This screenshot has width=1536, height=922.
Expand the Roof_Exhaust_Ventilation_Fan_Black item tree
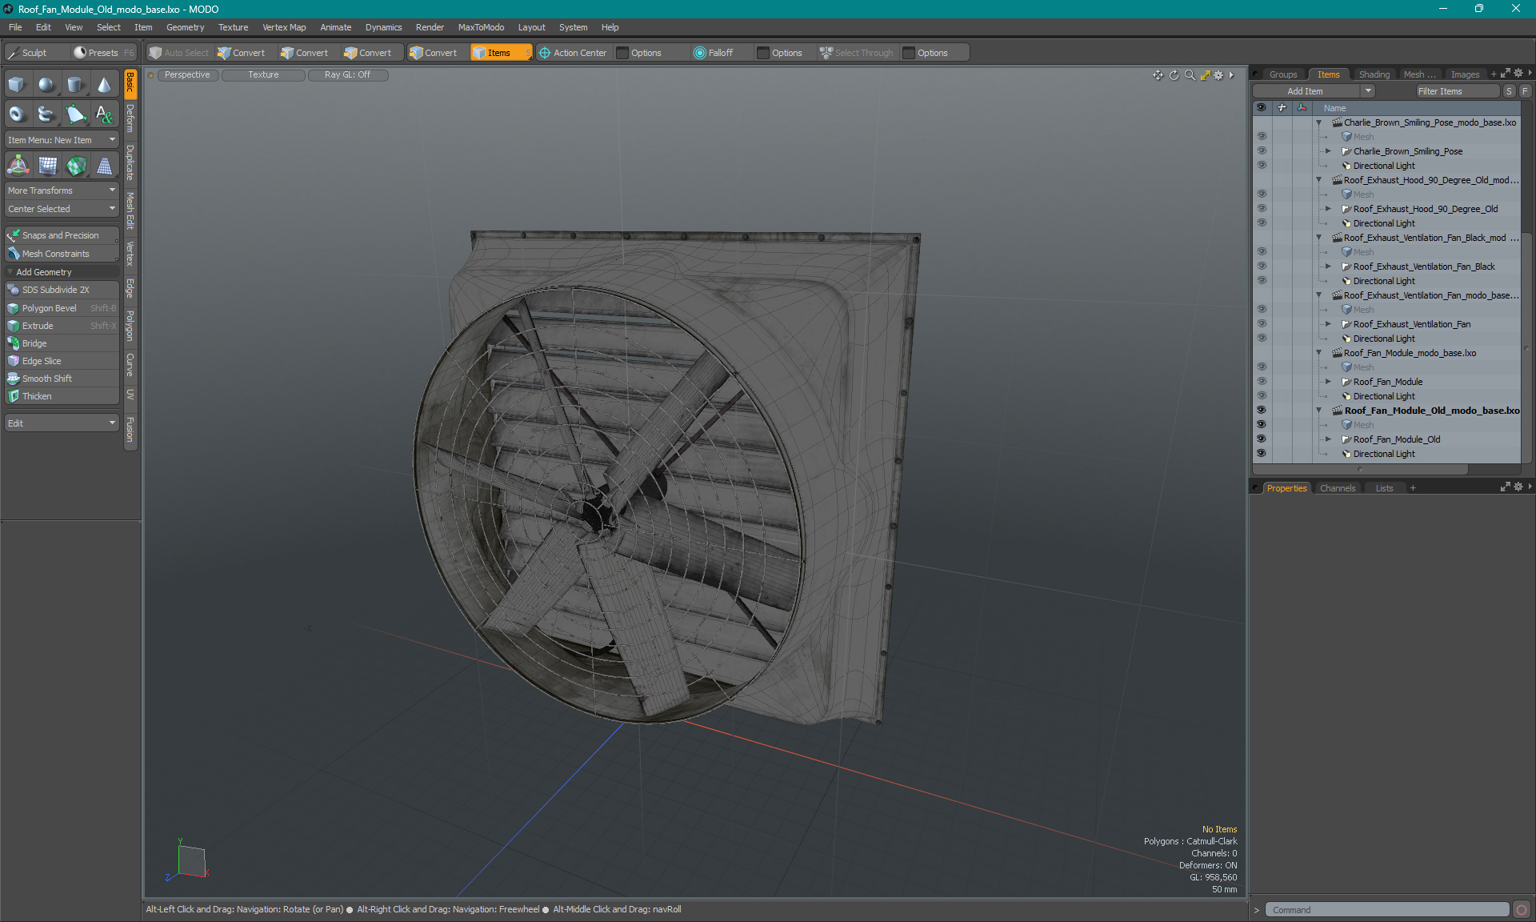tap(1328, 267)
